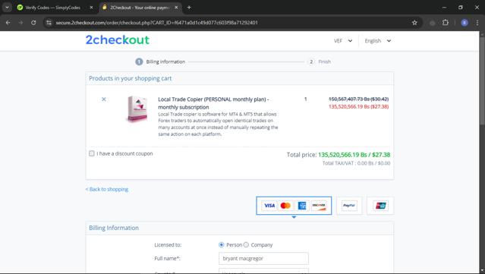Select American Express payment icon
The height and width of the screenshot is (274, 485).
pos(302,206)
